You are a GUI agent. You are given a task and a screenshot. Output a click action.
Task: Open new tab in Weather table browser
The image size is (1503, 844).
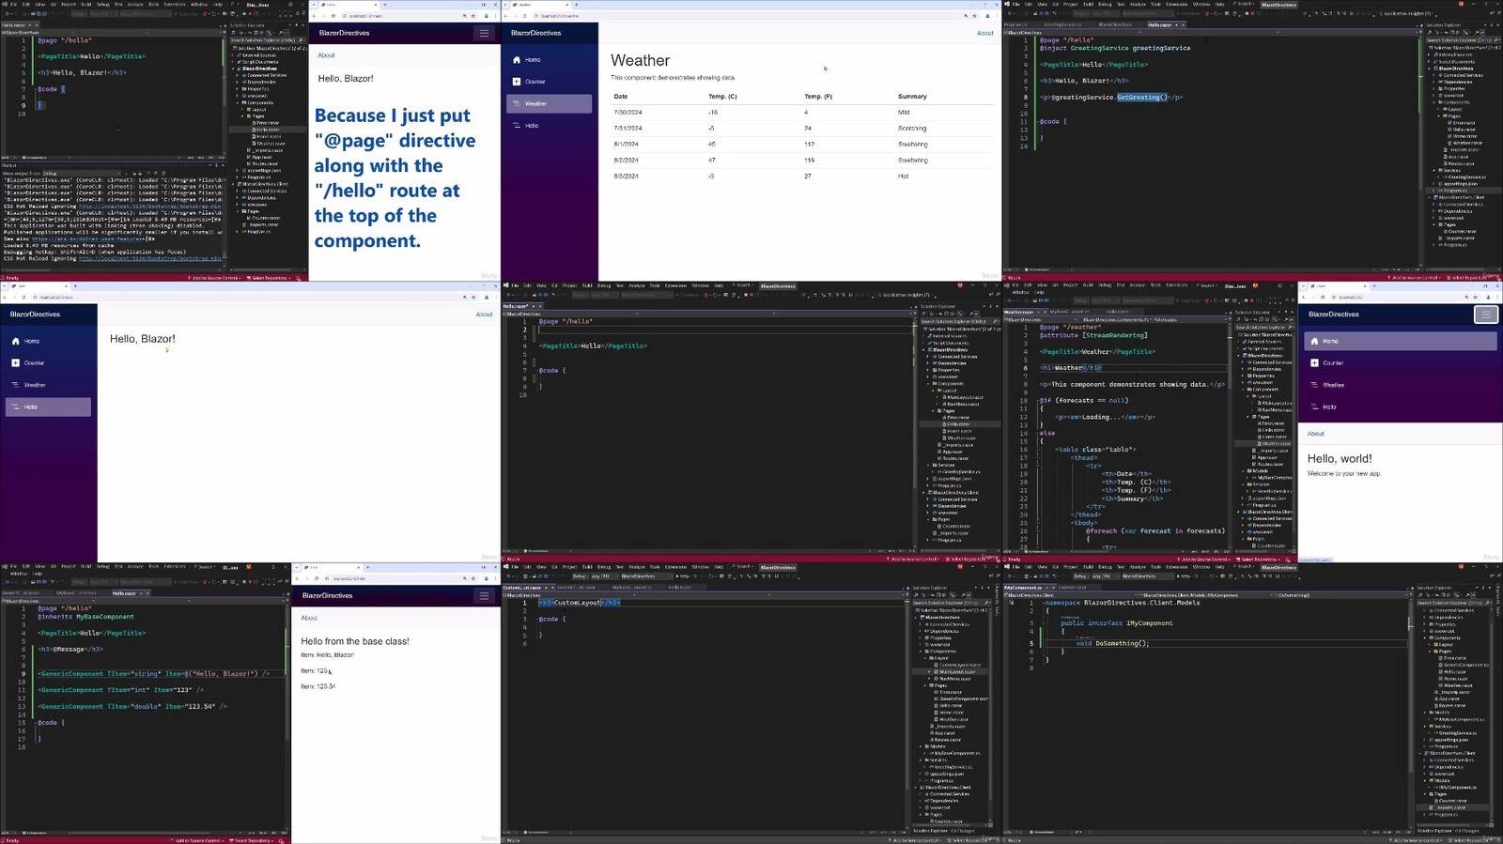pos(576,5)
